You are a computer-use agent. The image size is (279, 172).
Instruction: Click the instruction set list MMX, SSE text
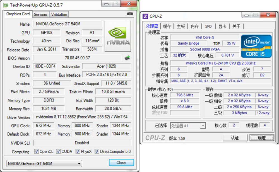point(220,81)
